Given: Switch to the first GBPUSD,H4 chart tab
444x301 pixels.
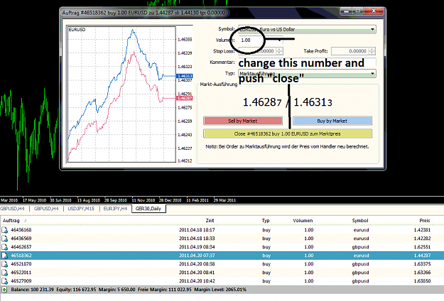Looking at the screenshot, I should click(x=13, y=209).
